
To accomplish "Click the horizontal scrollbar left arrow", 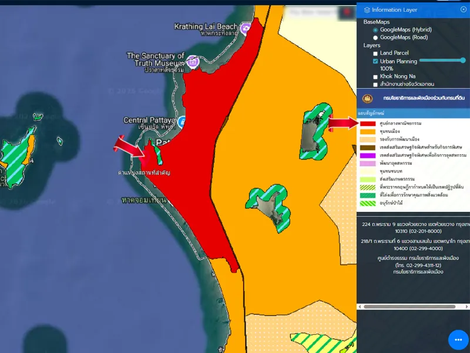I will pyautogui.click(x=360, y=307).
